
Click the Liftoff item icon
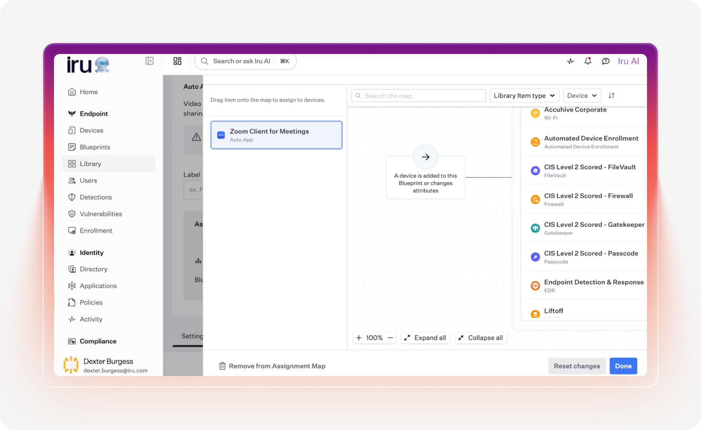click(x=535, y=314)
